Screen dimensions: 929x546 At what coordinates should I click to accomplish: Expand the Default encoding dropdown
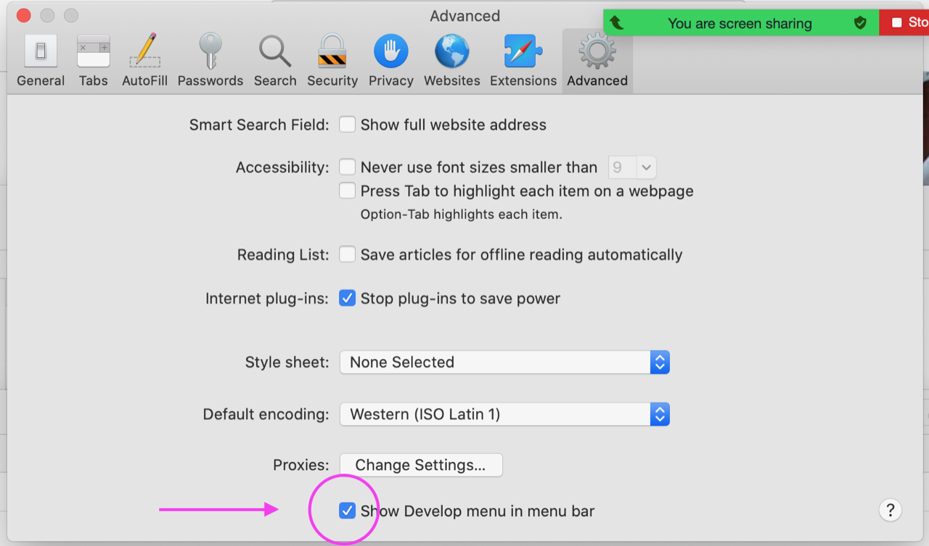504,414
